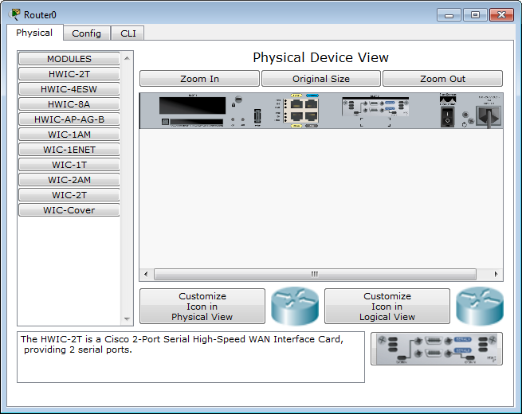The image size is (522, 414).
Task: Close the Router0 window
Action: coord(501,15)
